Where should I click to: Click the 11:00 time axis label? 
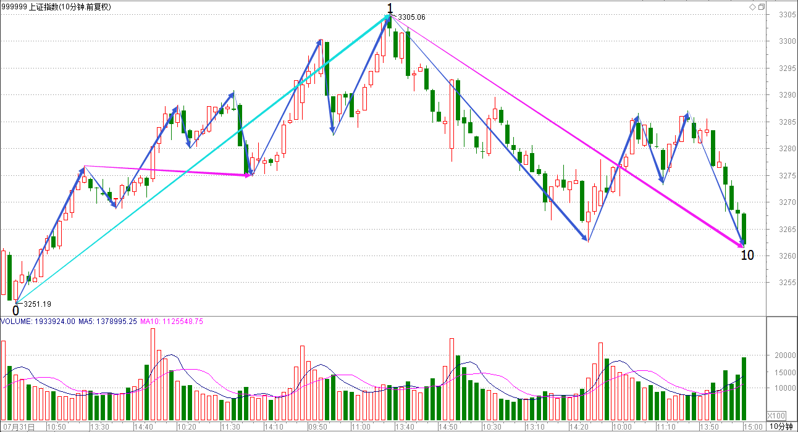point(361,426)
